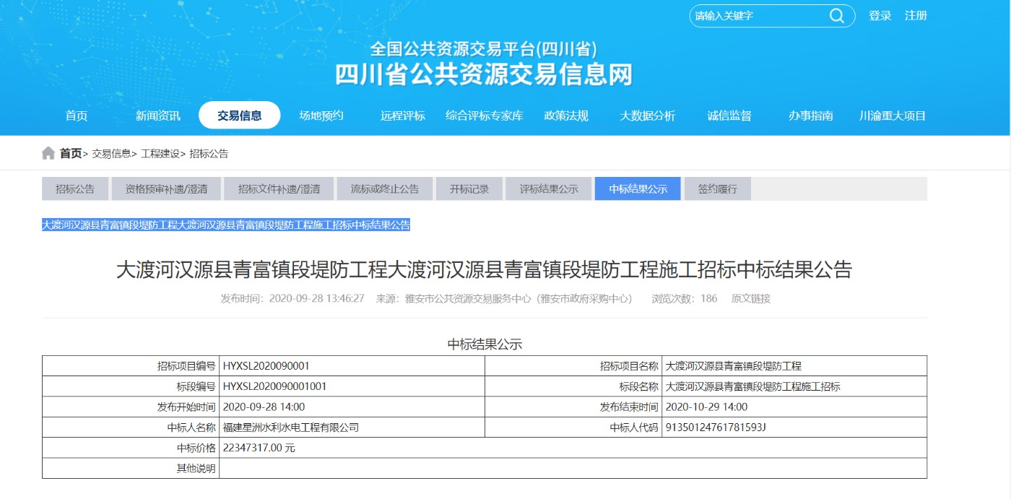Screen dimensions: 1011x499
Task: Go to 首页 in main navigation
Action: click(77, 116)
